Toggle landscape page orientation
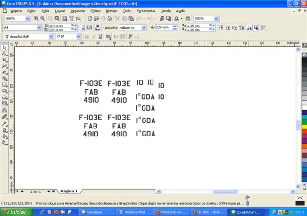Image resolution: width=307 pixels, height=216 pixels. click(89, 28)
